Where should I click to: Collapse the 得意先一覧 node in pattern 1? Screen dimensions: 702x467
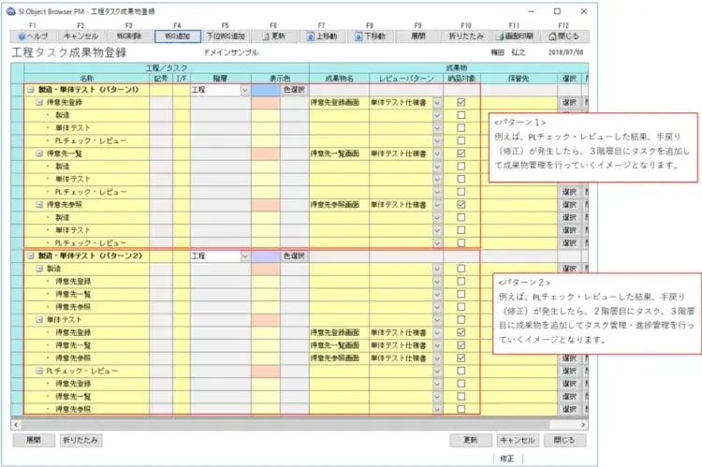(x=38, y=153)
